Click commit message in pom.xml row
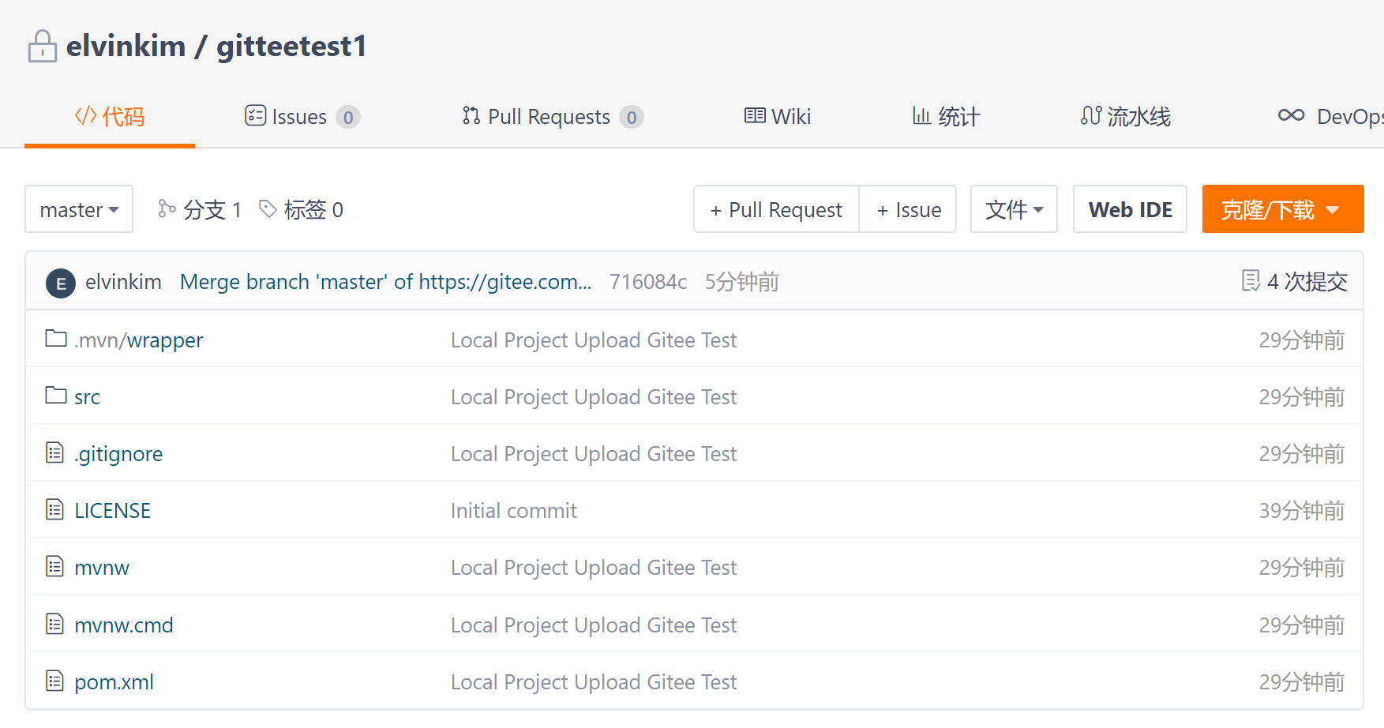Image resolution: width=1384 pixels, height=728 pixels. 594,682
